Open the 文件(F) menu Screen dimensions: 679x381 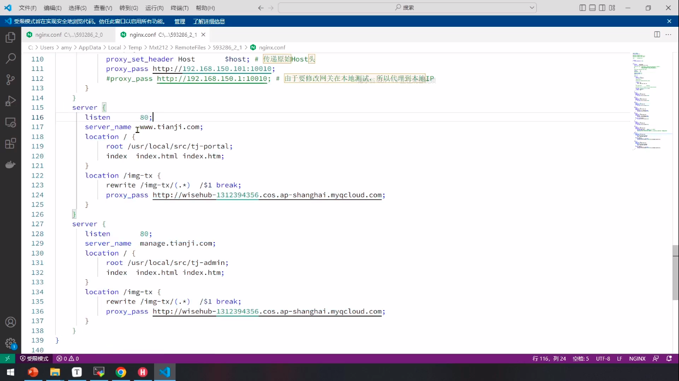[x=28, y=8]
